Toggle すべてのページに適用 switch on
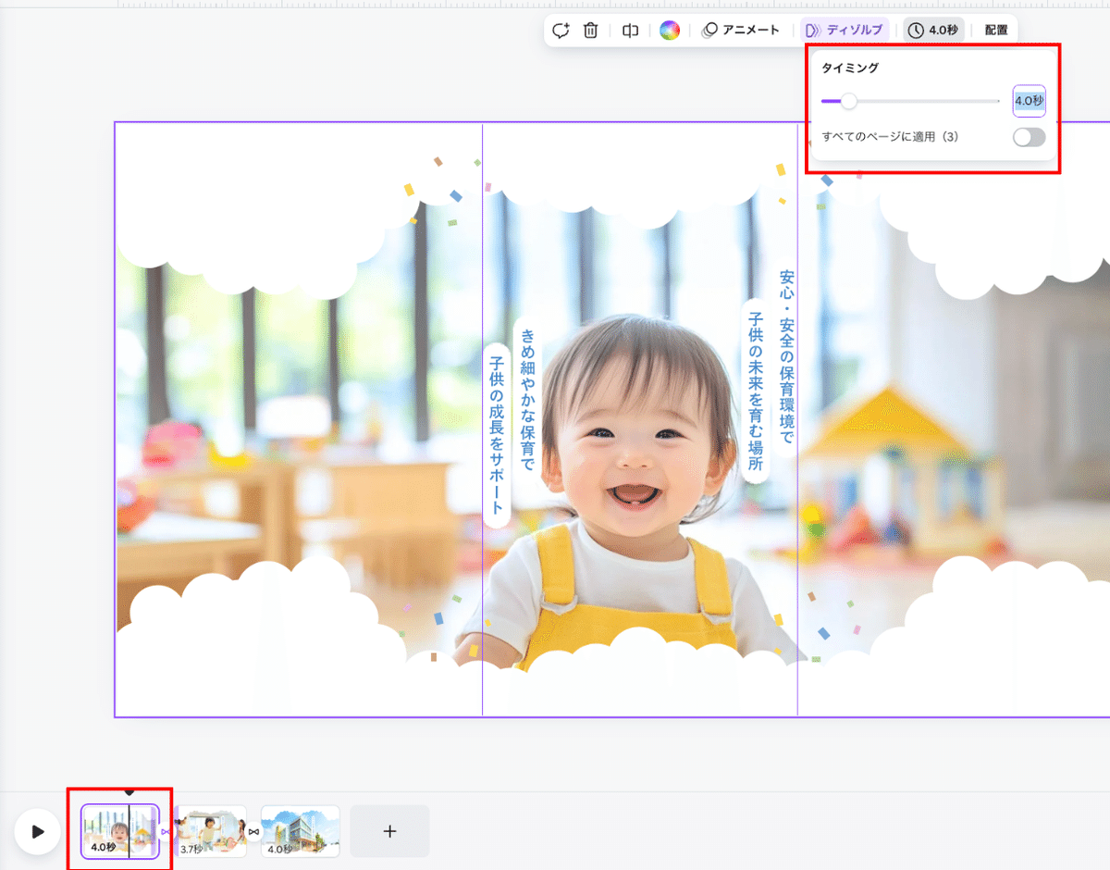 1029,137
